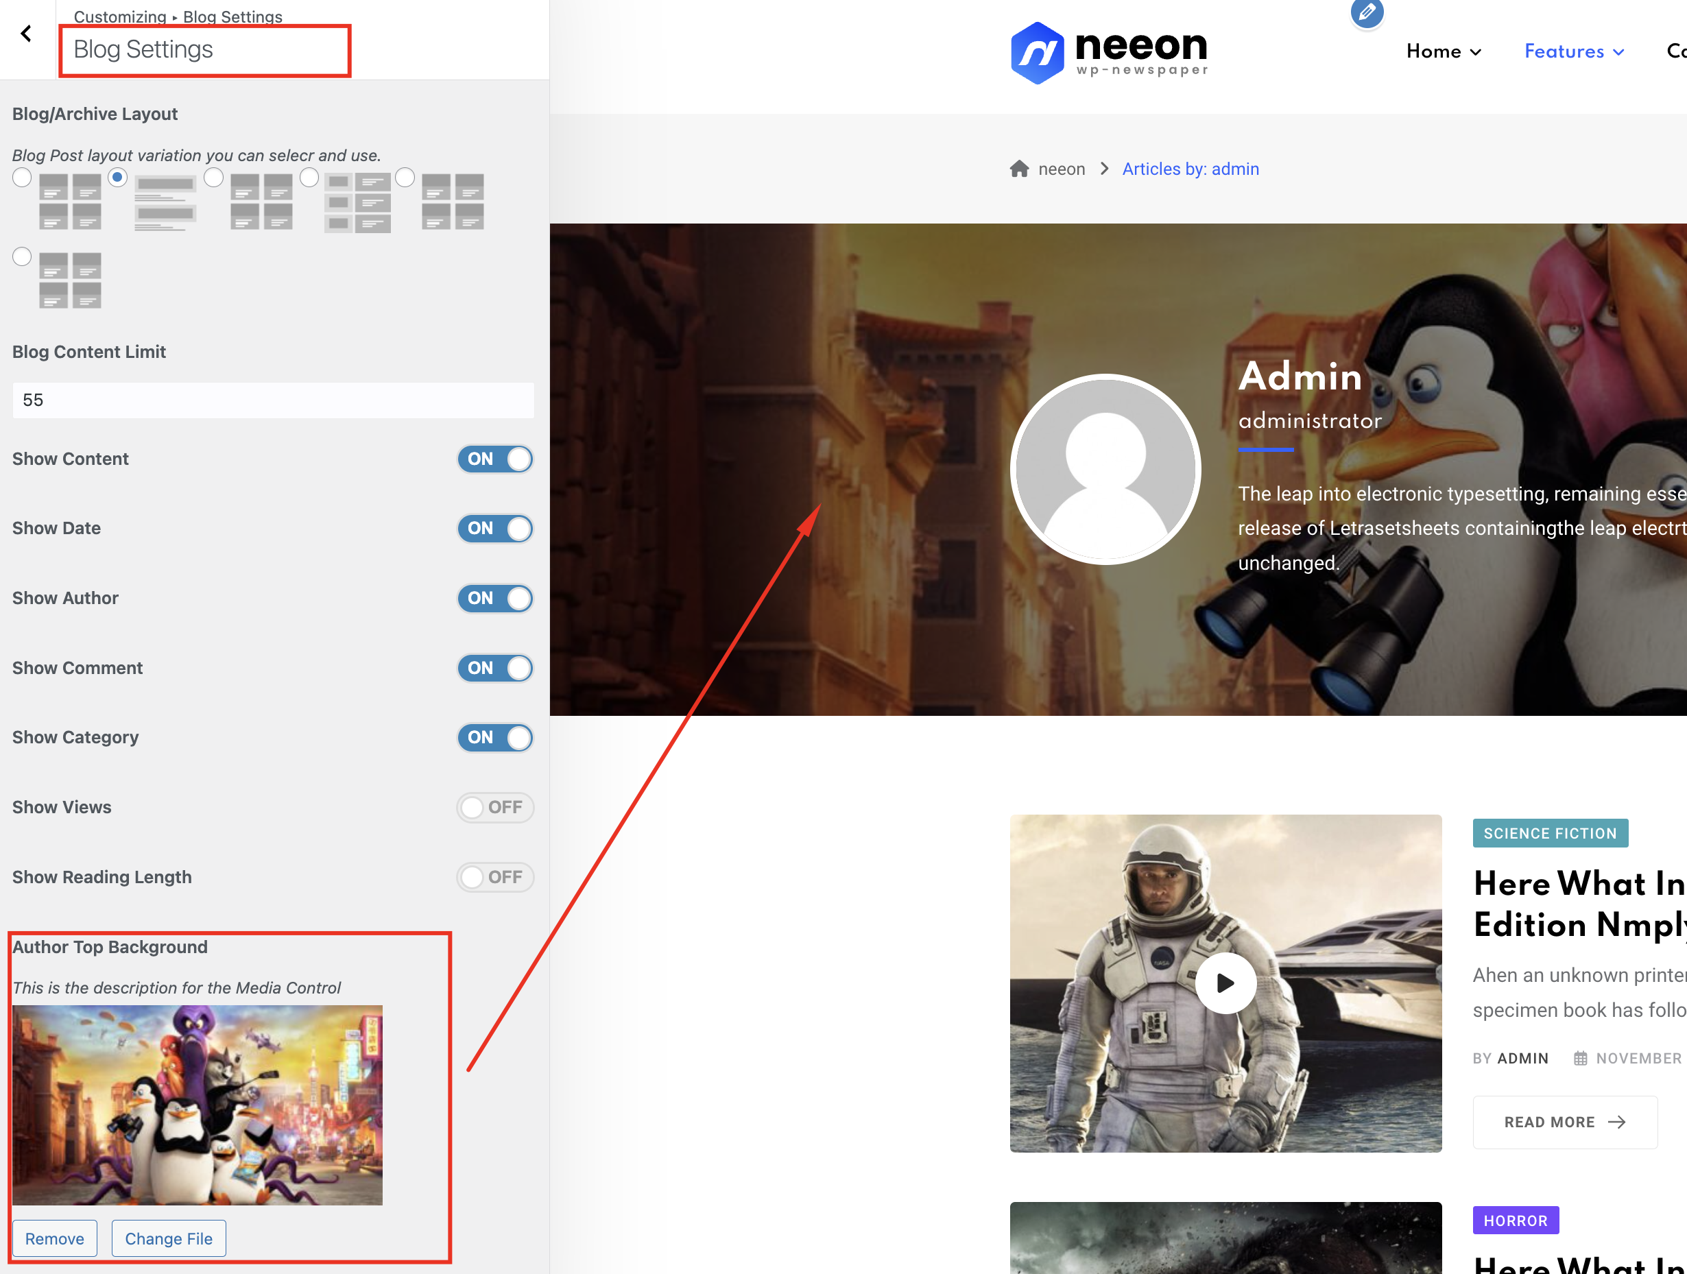Select the fourth blog layout radio button
Screen dimensions: 1687x1274
[x=309, y=178]
